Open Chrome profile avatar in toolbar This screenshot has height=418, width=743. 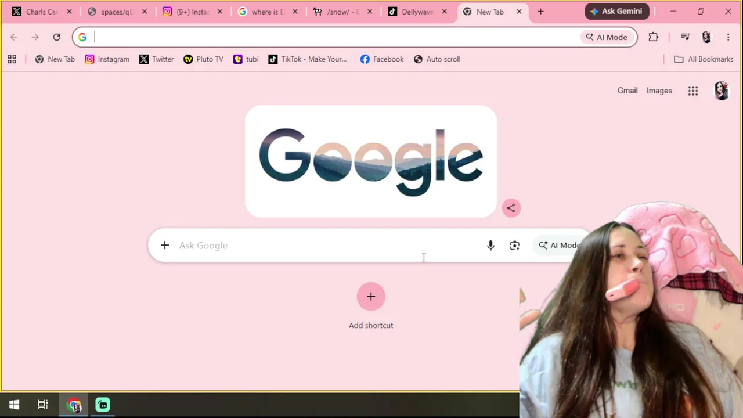point(706,37)
